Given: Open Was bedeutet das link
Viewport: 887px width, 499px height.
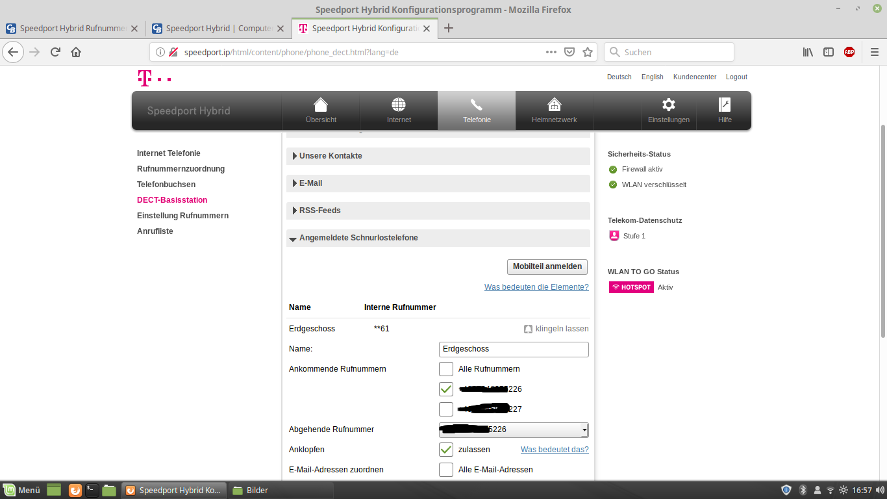Looking at the screenshot, I should point(555,450).
